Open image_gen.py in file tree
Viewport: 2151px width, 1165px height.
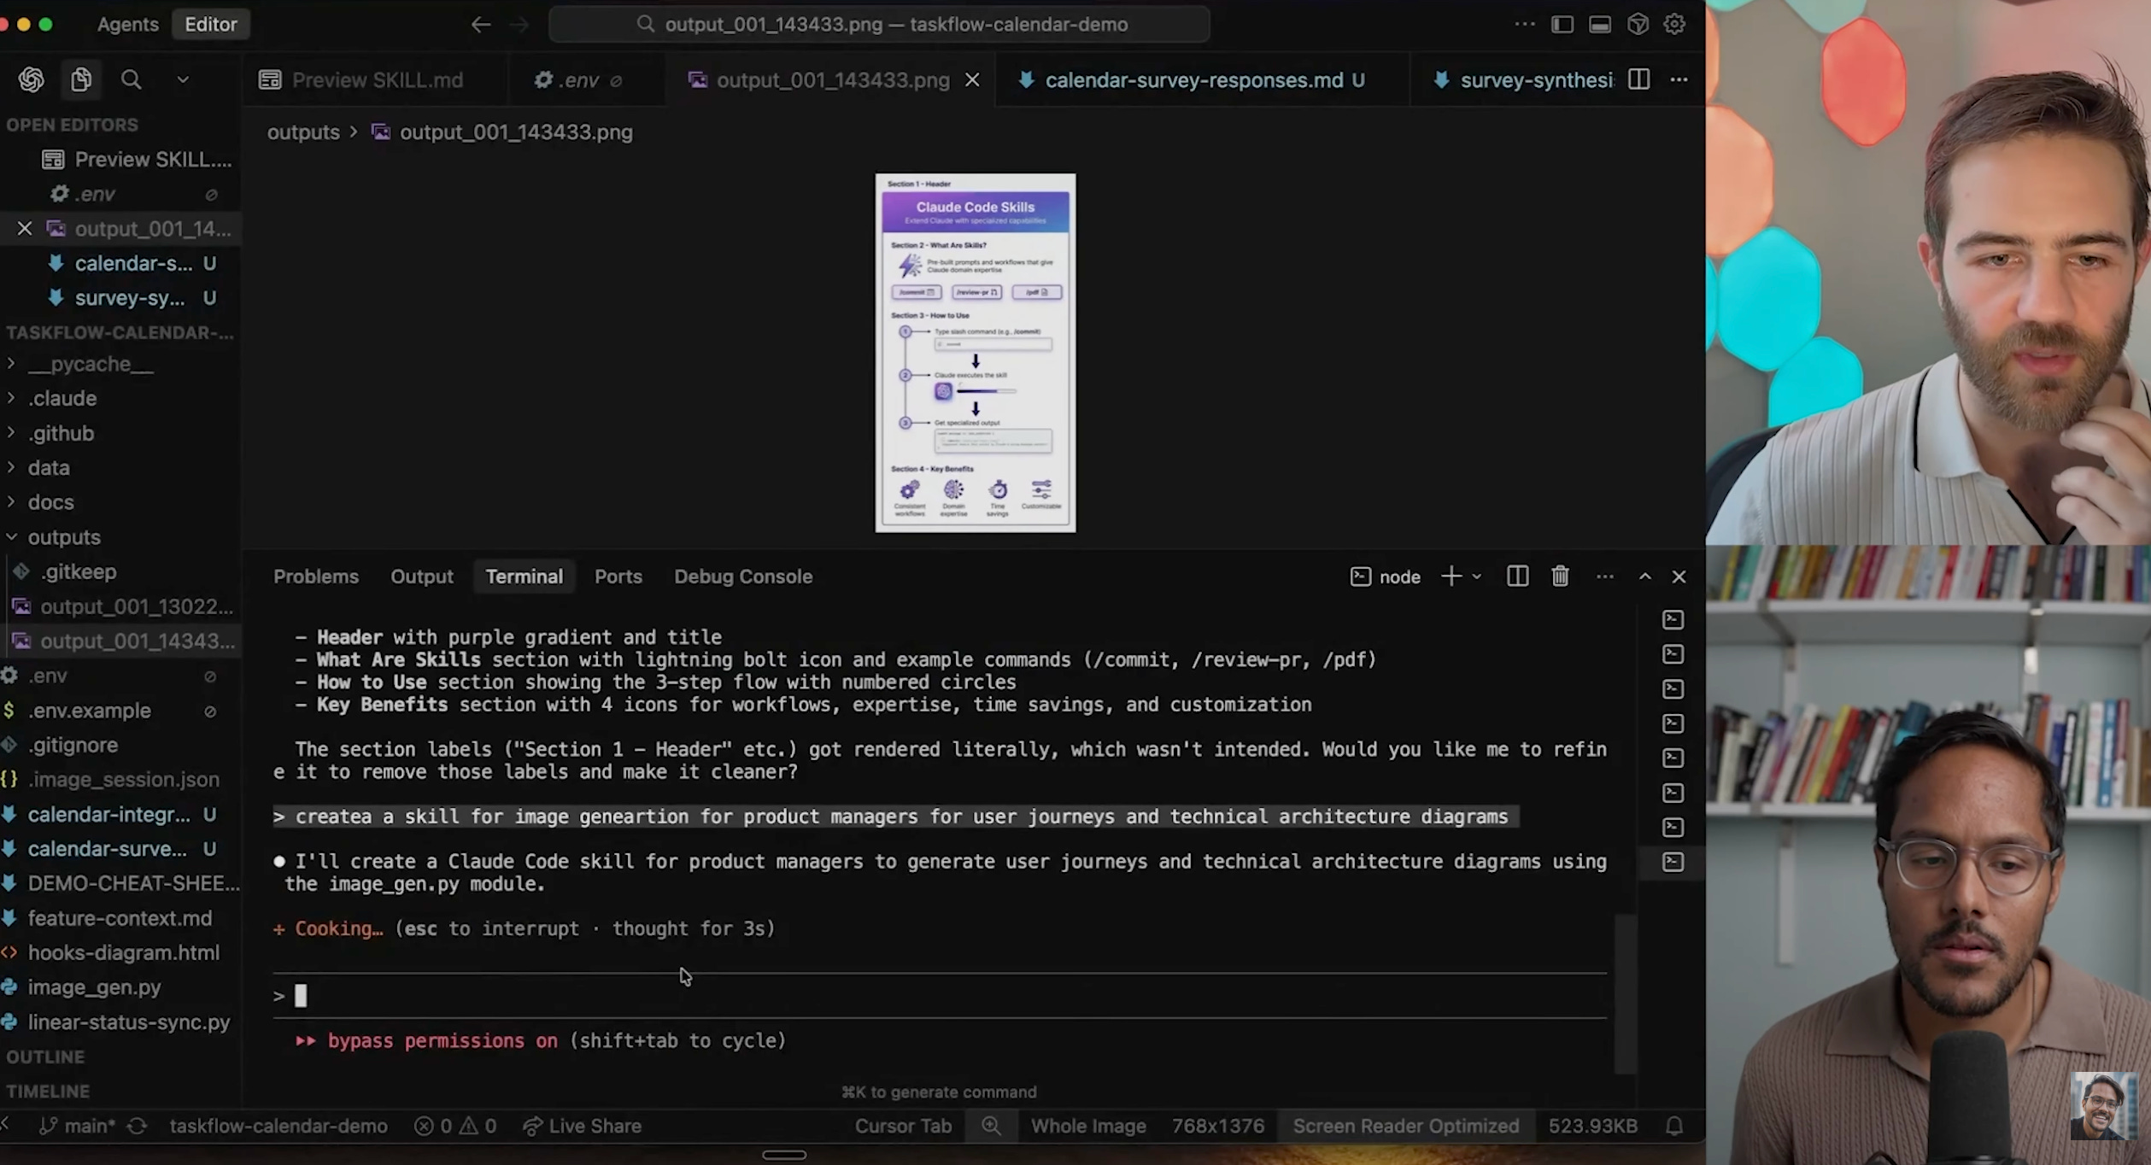pos(94,987)
